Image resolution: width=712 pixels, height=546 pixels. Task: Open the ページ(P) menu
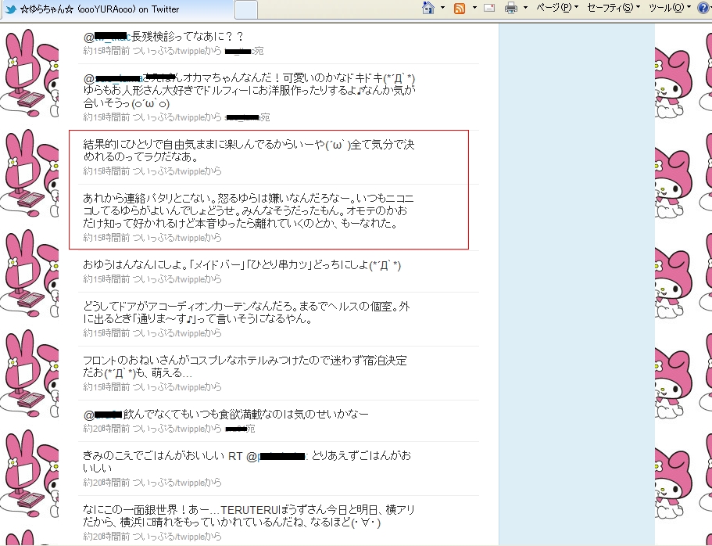click(x=557, y=8)
